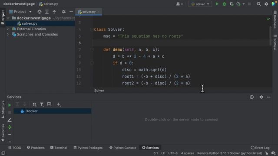This screenshot has height=156, width=278.
Task: Open the Structure tool window
Action: point(3,109)
